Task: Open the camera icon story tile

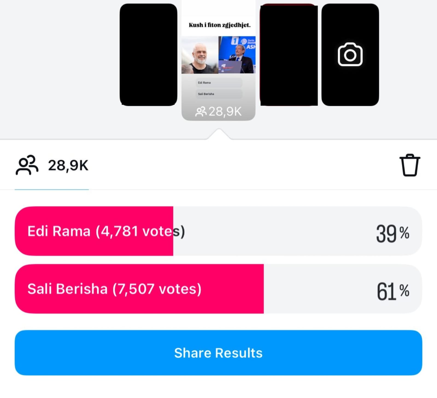Action: tap(350, 55)
